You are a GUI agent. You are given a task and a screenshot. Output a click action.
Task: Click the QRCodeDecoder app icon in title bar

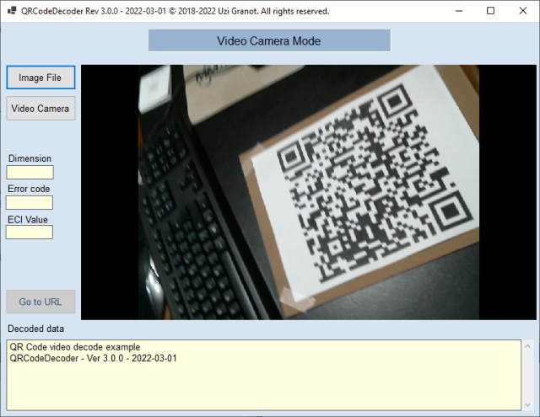12,11
